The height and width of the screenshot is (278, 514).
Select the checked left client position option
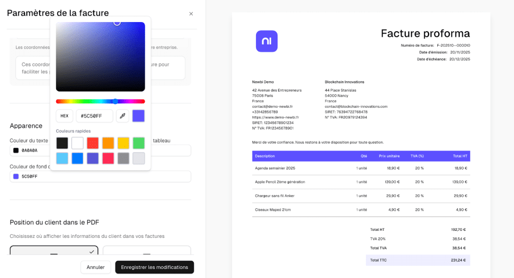click(54, 250)
